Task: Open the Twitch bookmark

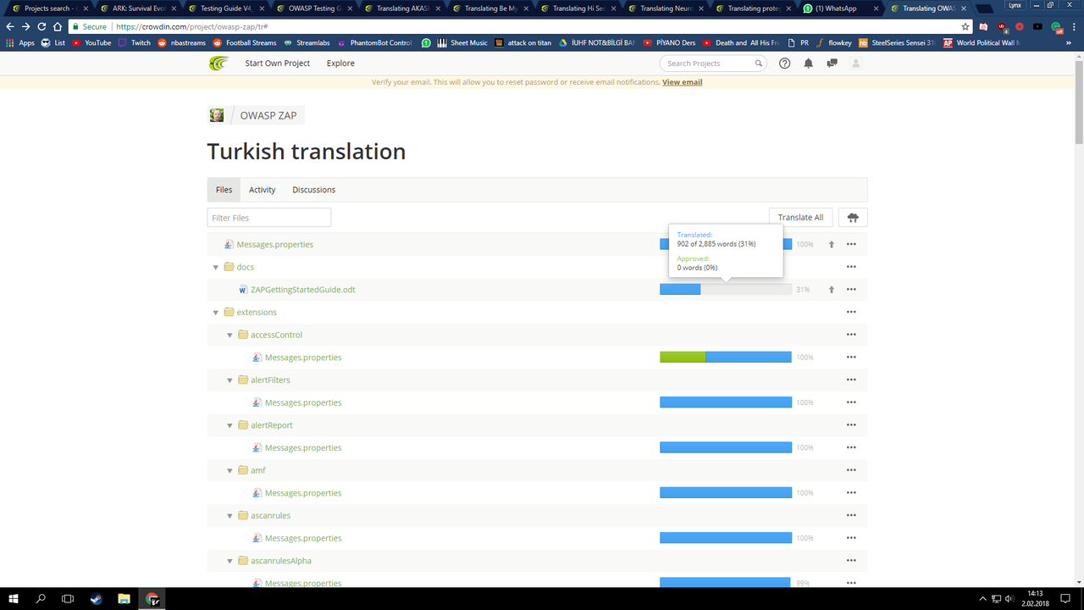Action: coord(135,42)
